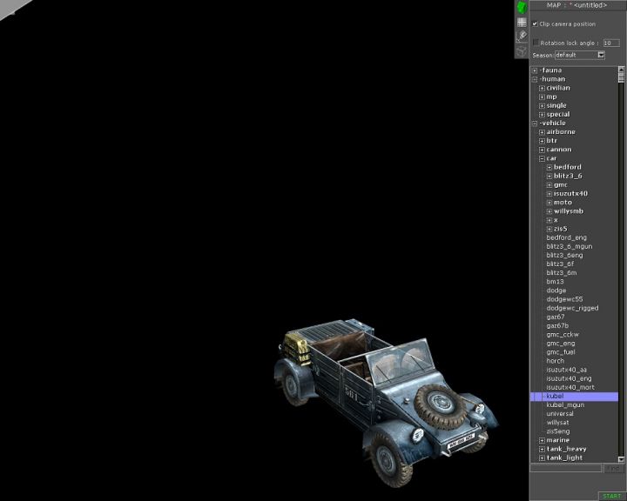Expand the fauna tree node
Viewport: 627px width, 501px height.
pos(535,70)
